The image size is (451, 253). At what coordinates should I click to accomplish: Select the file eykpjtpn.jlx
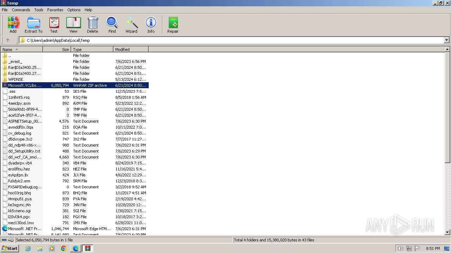coord(18,175)
